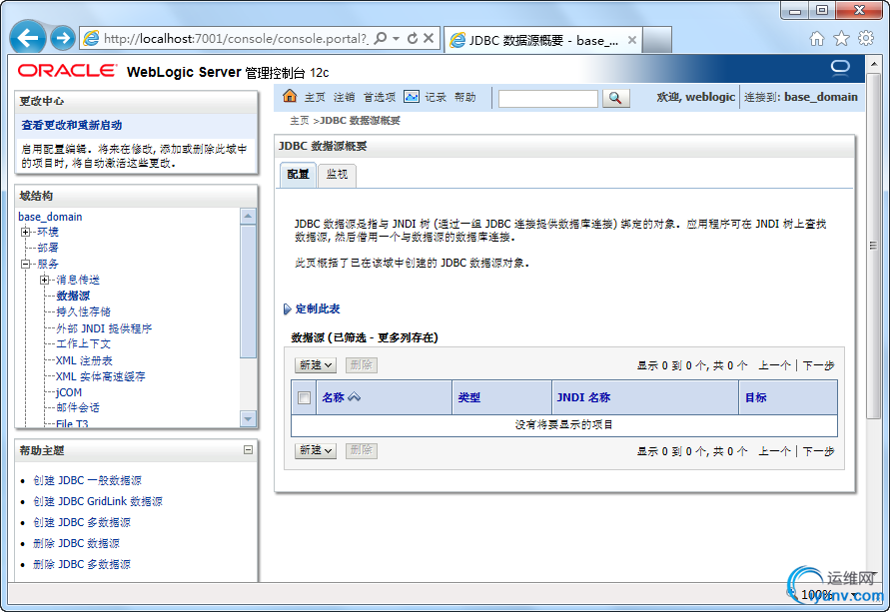The image size is (890, 612).
Task: Open the upper 新建 dropdown
Action: click(316, 365)
